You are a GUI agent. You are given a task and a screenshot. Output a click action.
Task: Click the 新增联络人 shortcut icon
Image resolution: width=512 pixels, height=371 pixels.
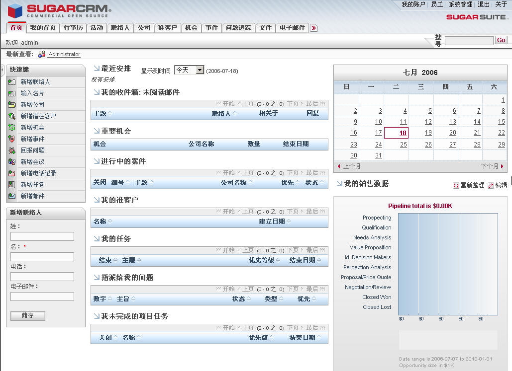pos(12,82)
